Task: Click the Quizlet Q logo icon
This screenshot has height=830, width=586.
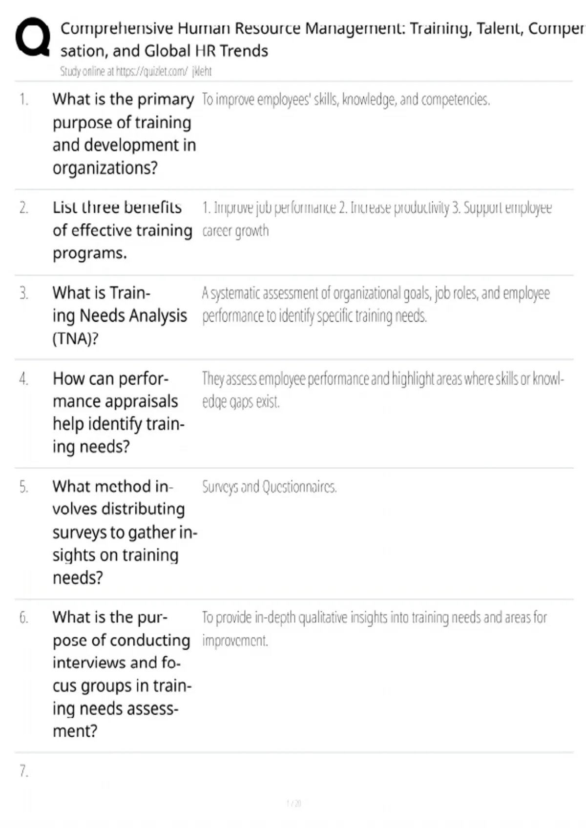Action: [33, 37]
